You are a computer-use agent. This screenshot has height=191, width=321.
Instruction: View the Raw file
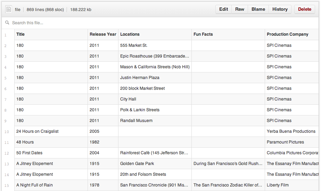tap(240, 9)
